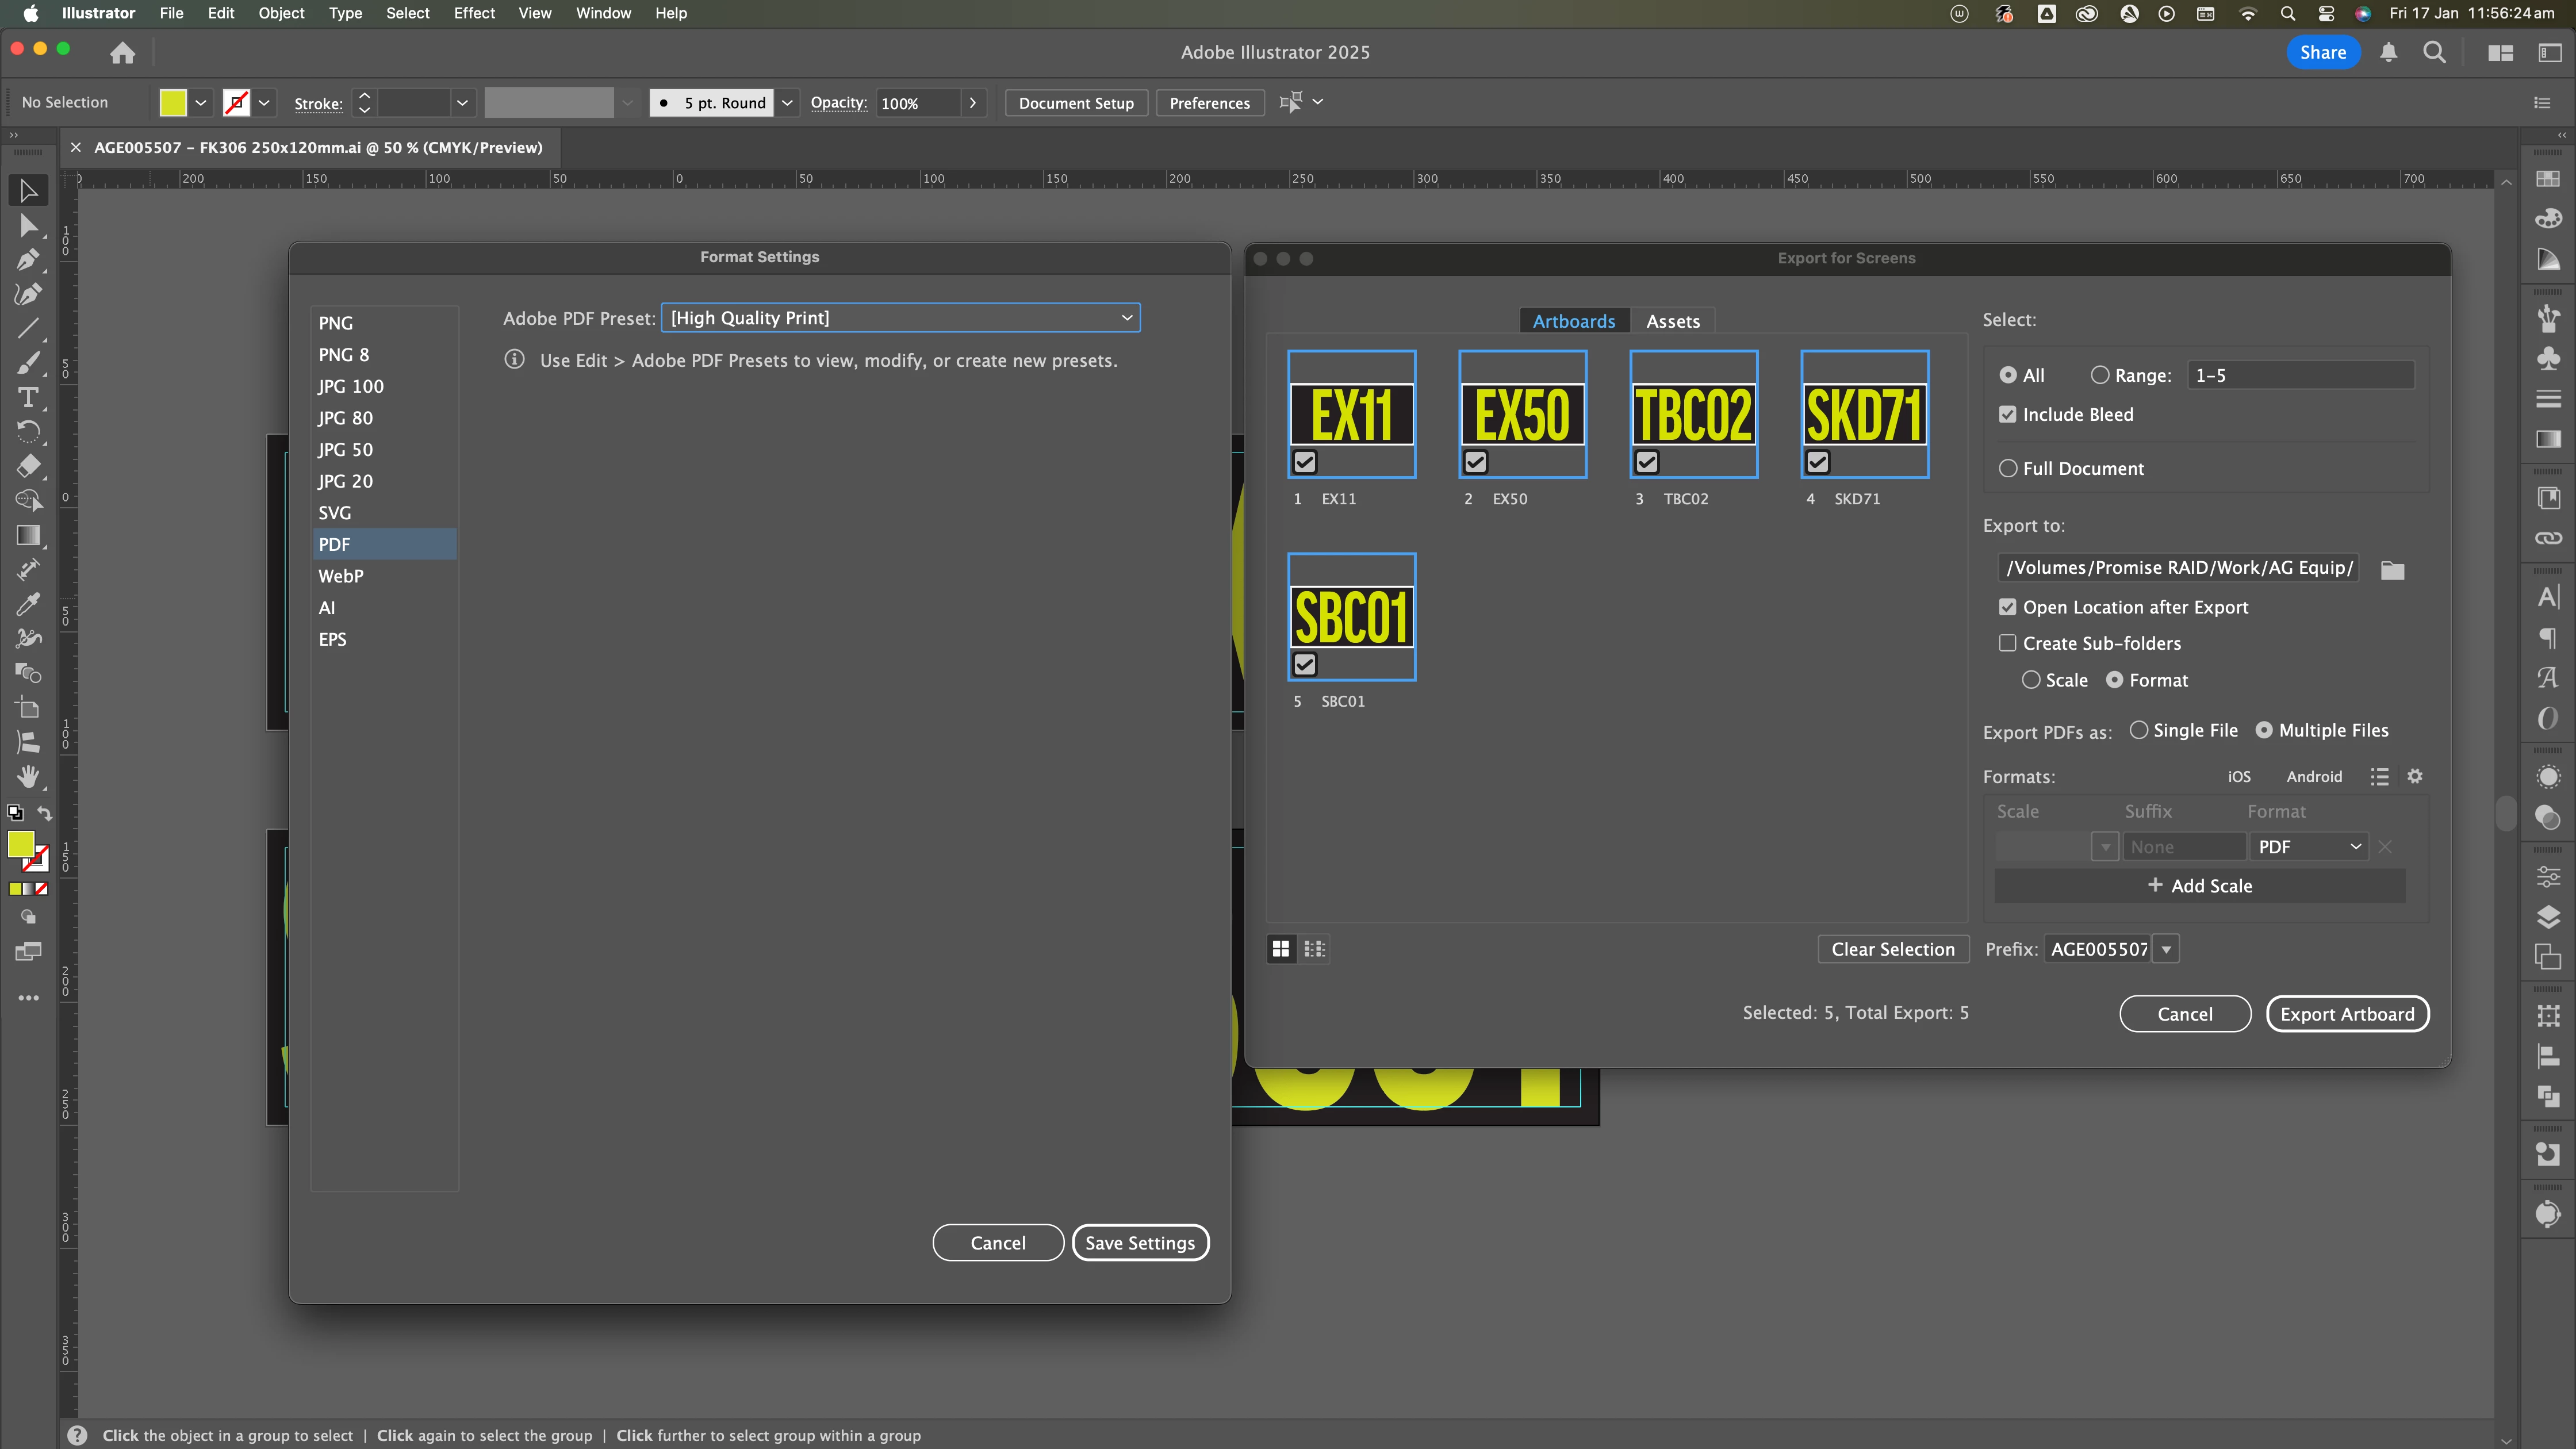The image size is (2576, 1449).
Task: Click Save Settings button
Action: [1140, 1243]
